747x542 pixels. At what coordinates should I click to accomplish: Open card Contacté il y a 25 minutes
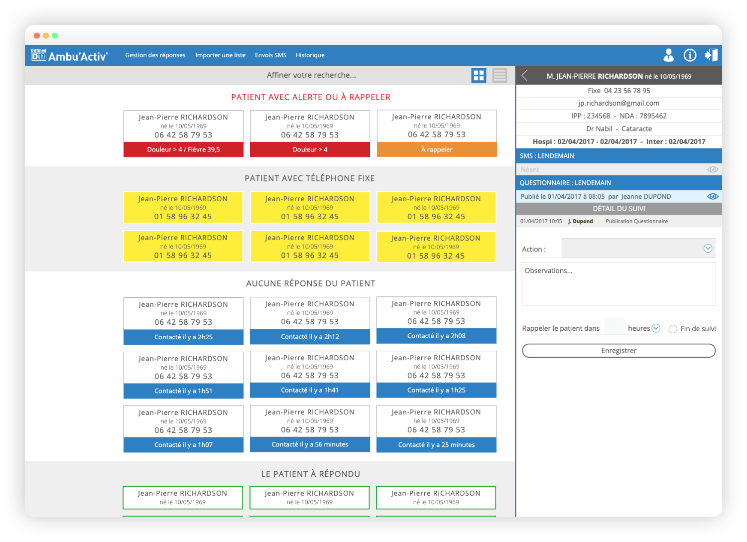(x=436, y=428)
